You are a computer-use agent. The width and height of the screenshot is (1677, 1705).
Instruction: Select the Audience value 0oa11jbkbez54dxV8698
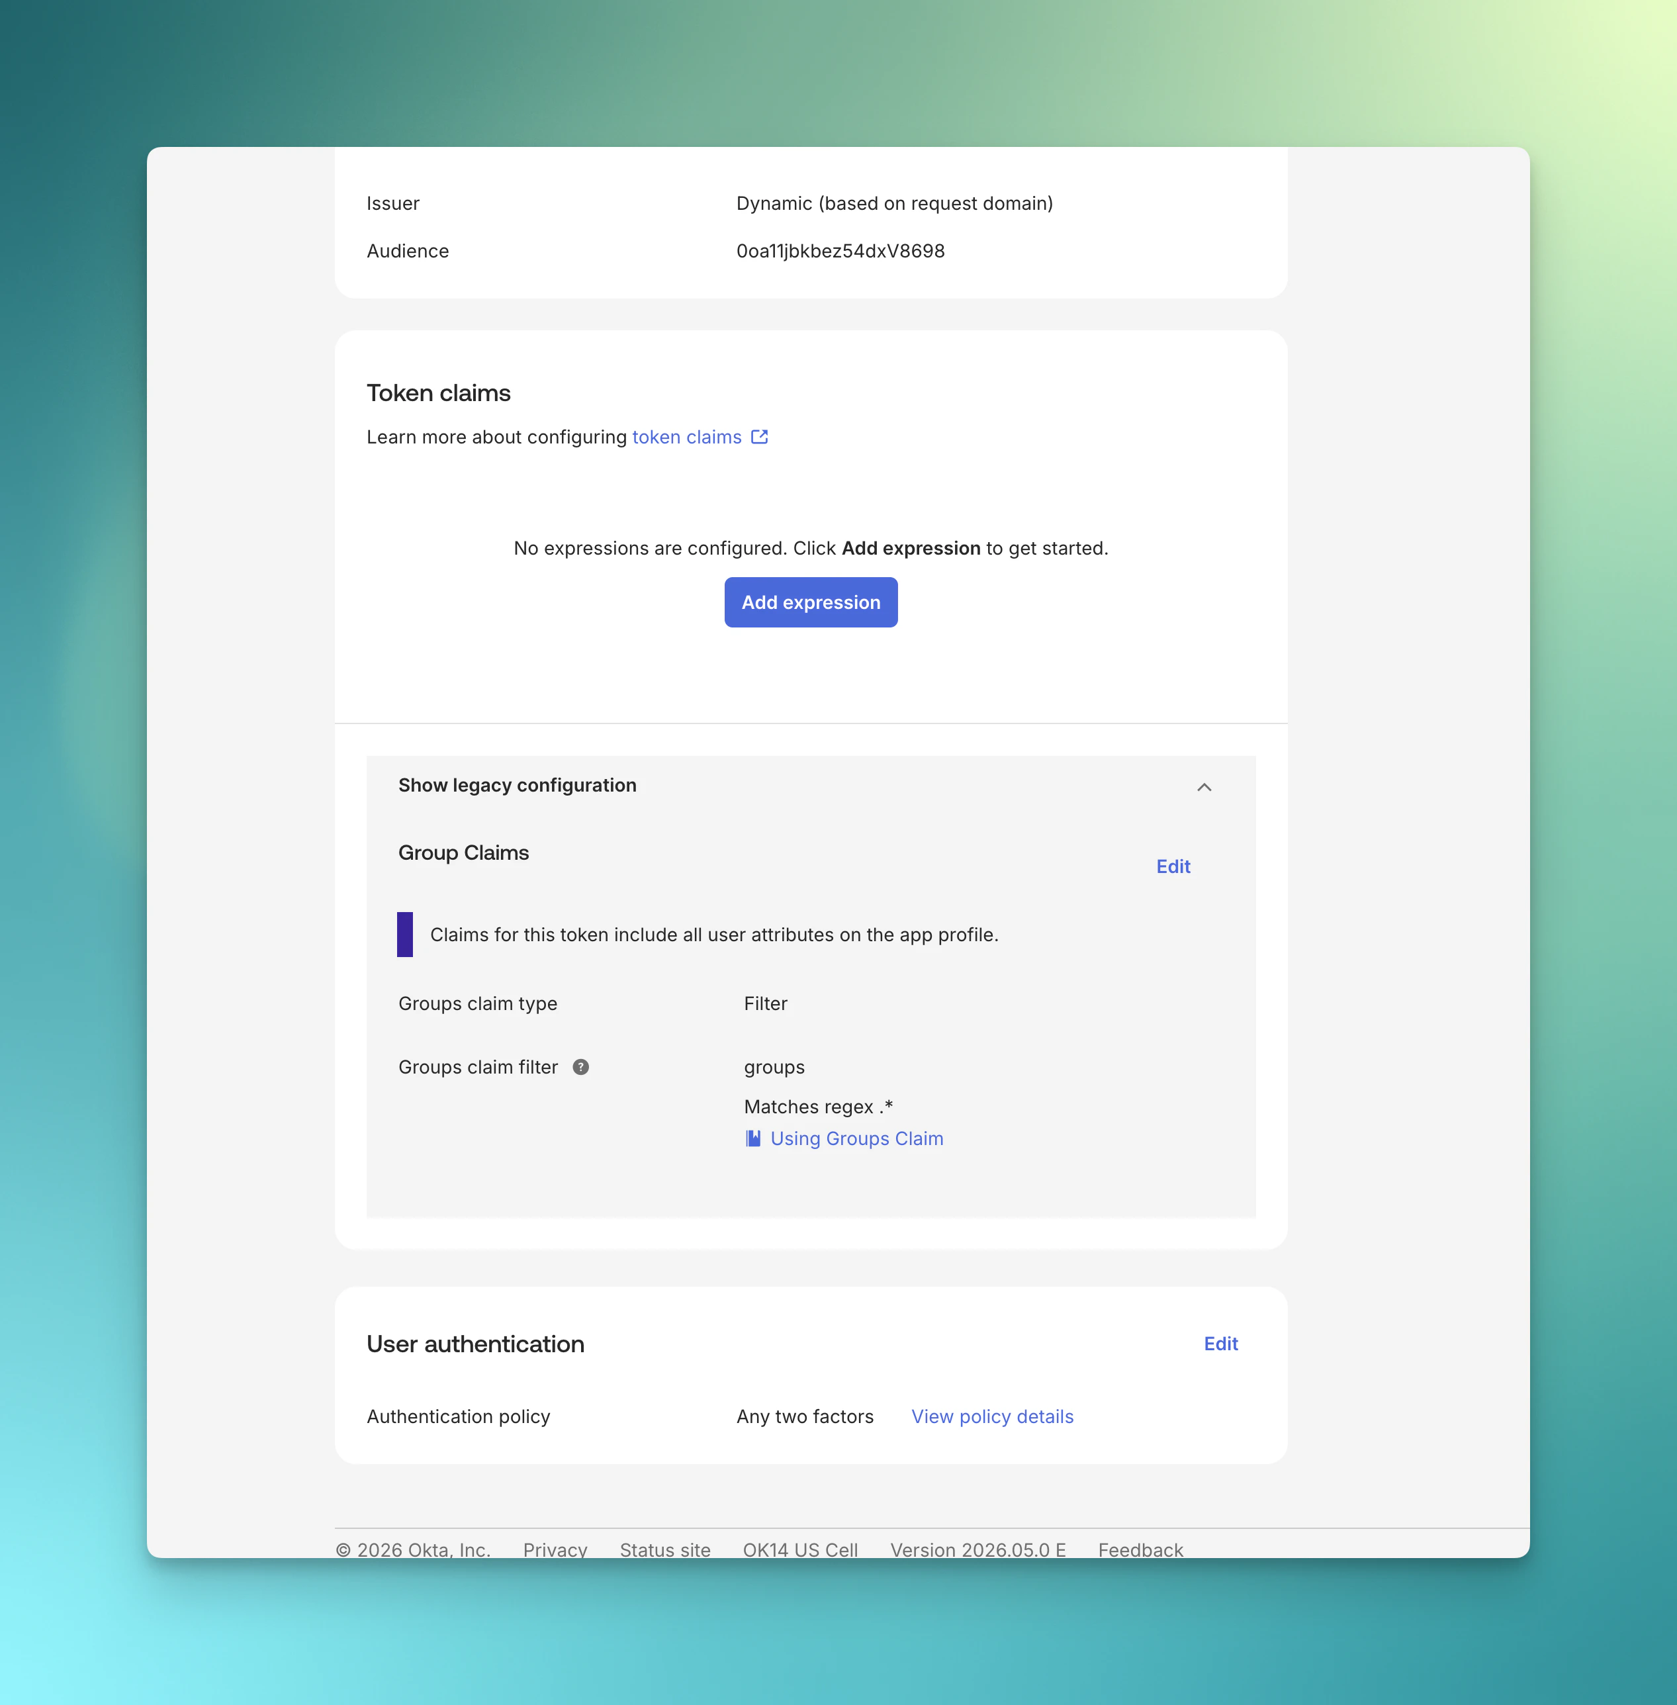coord(840,251)
